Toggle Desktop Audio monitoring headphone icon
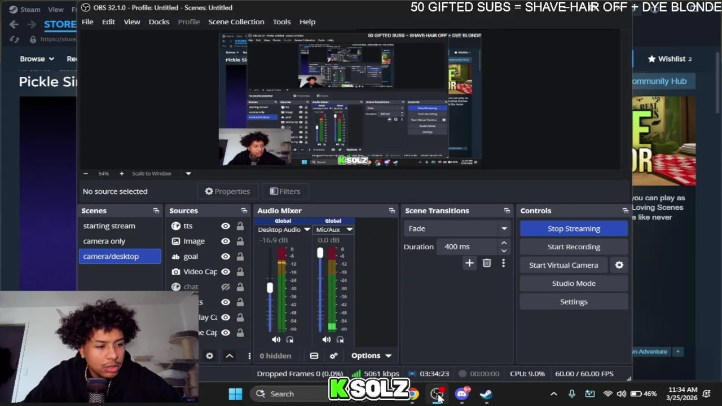The image size is (722, 406). pos(290,339)
